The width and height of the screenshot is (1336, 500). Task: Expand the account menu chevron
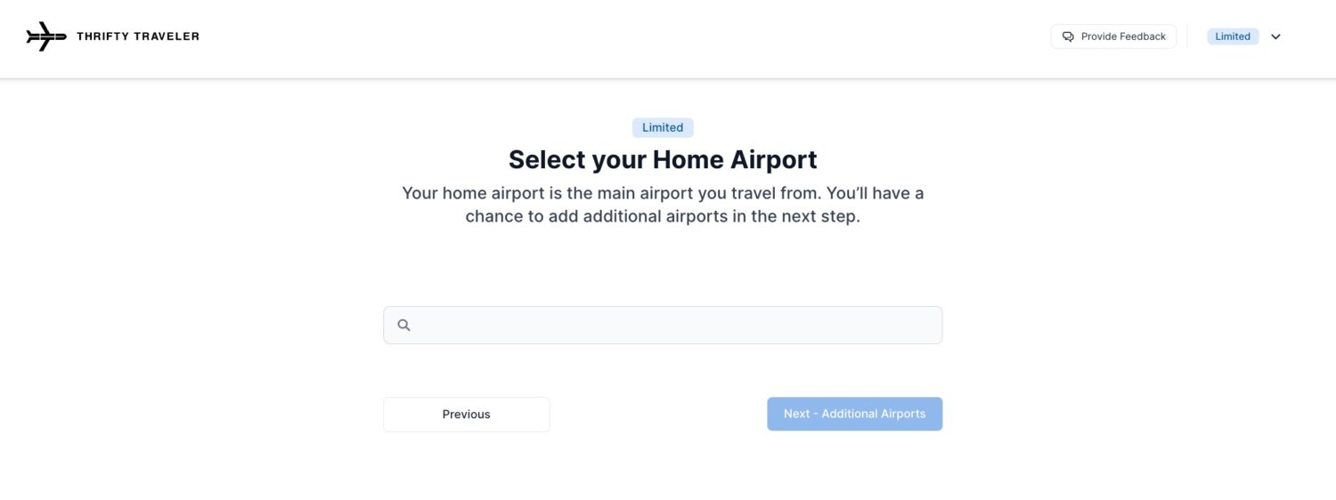(1275, 36)
